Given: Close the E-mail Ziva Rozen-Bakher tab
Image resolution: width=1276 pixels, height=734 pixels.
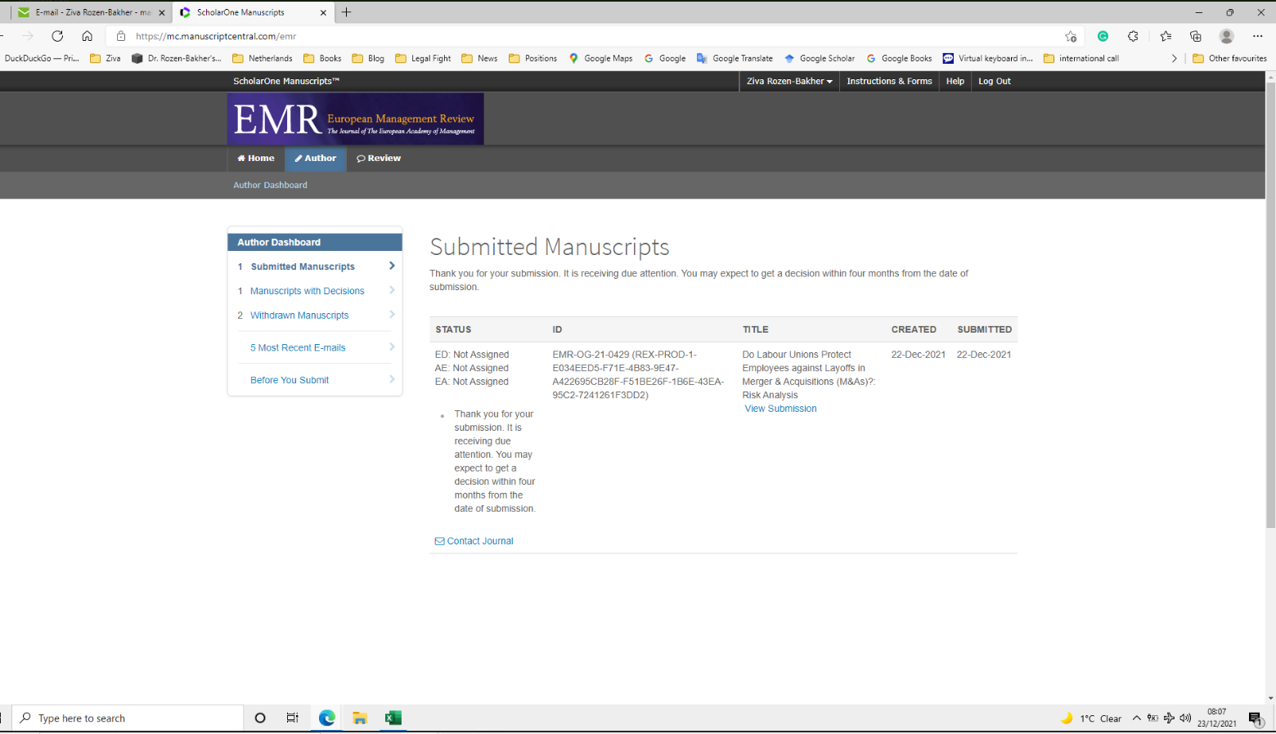Looking at the screenshot, I should click(x=161, y=12).
